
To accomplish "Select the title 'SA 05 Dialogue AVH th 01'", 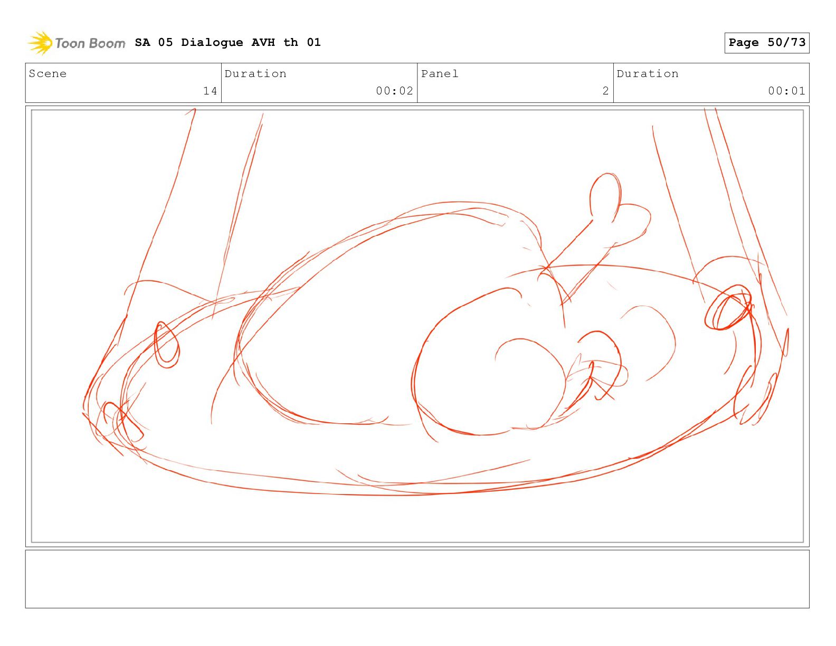I will click(227, 42).
